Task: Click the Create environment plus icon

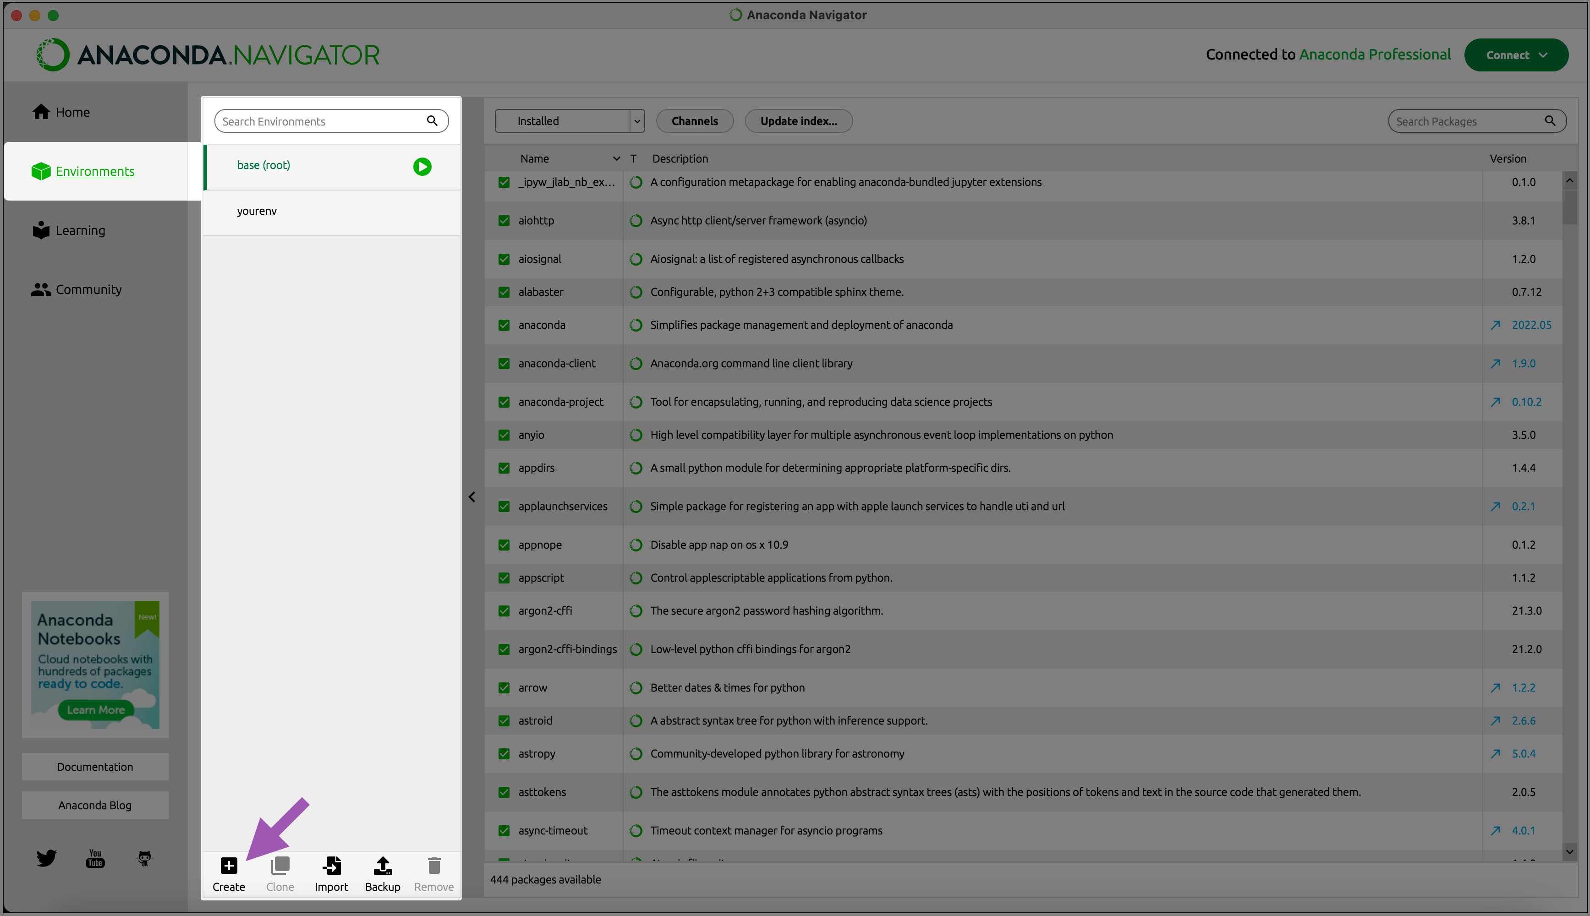Action: pyautogui.click(x=228, y=866)
